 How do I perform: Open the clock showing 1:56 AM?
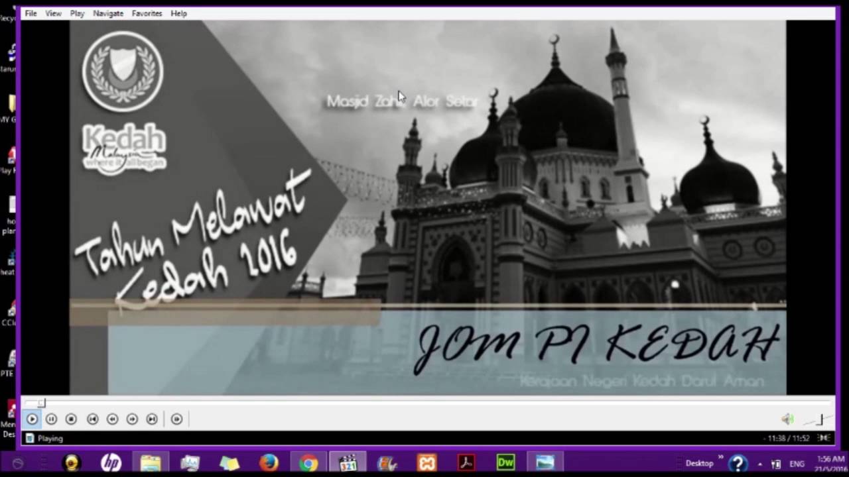tap(830, 463)
